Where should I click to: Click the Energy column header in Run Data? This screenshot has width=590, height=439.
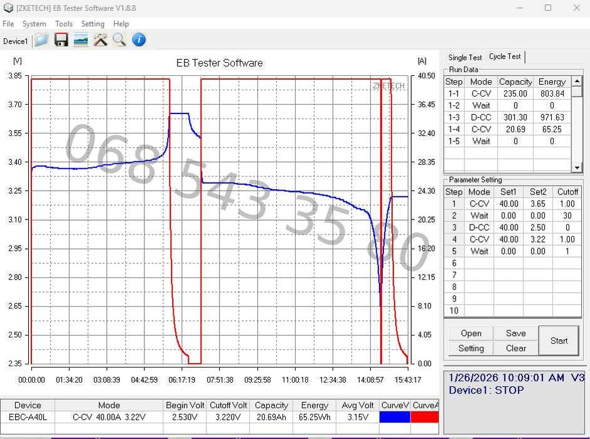552,82
